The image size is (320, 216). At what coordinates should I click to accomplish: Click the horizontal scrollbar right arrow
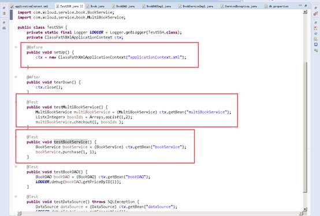301,214
